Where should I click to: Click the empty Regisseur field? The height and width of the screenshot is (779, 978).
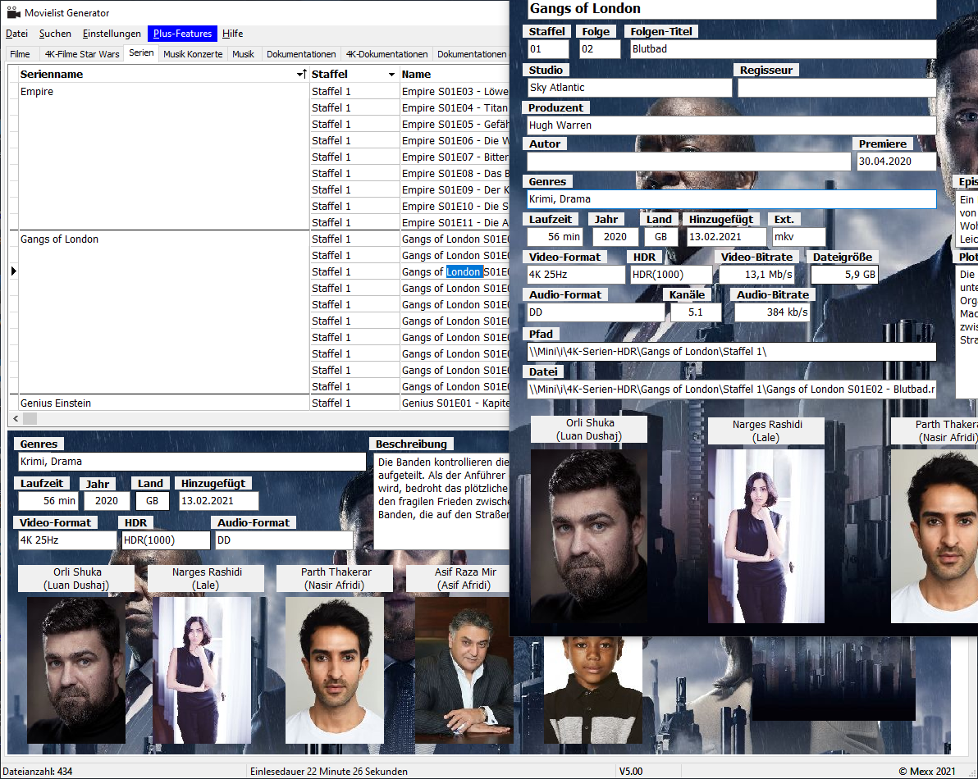click(x=837, y=88)
